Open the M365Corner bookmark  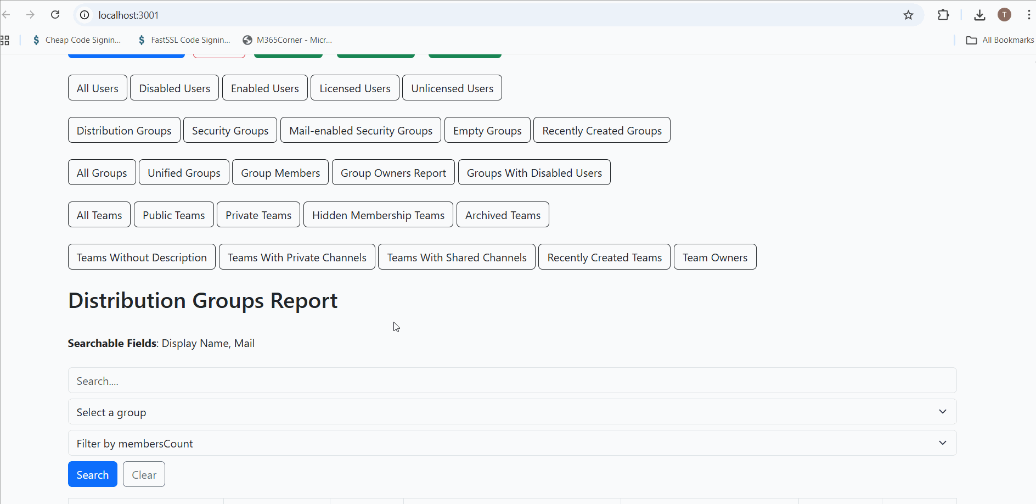point(288,40)
